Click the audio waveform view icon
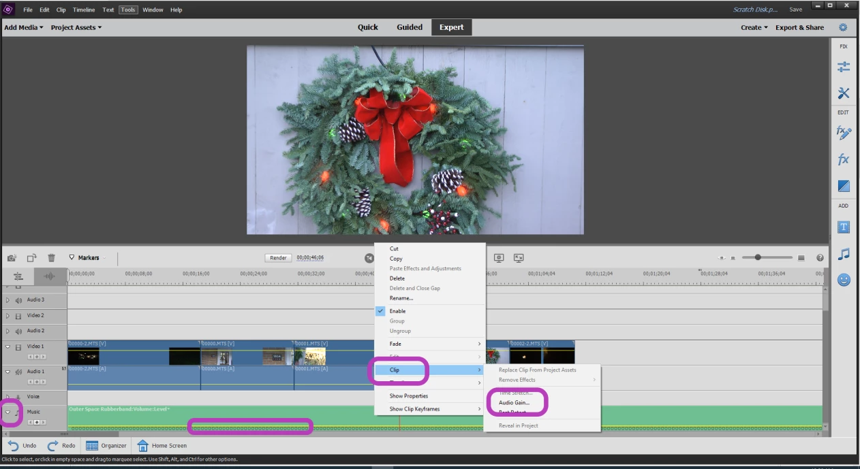The image size is (860, 469). pos(50,276)
